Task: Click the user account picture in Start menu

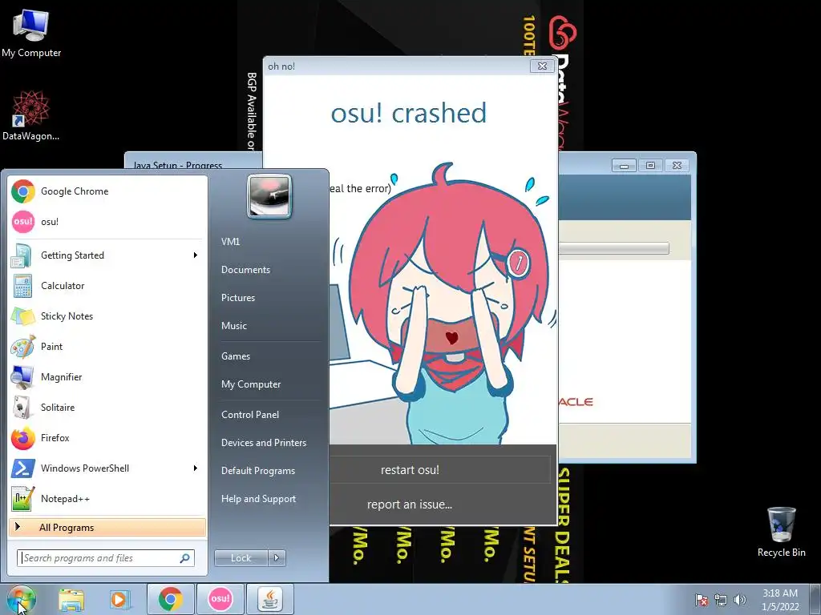Action: 269,196
